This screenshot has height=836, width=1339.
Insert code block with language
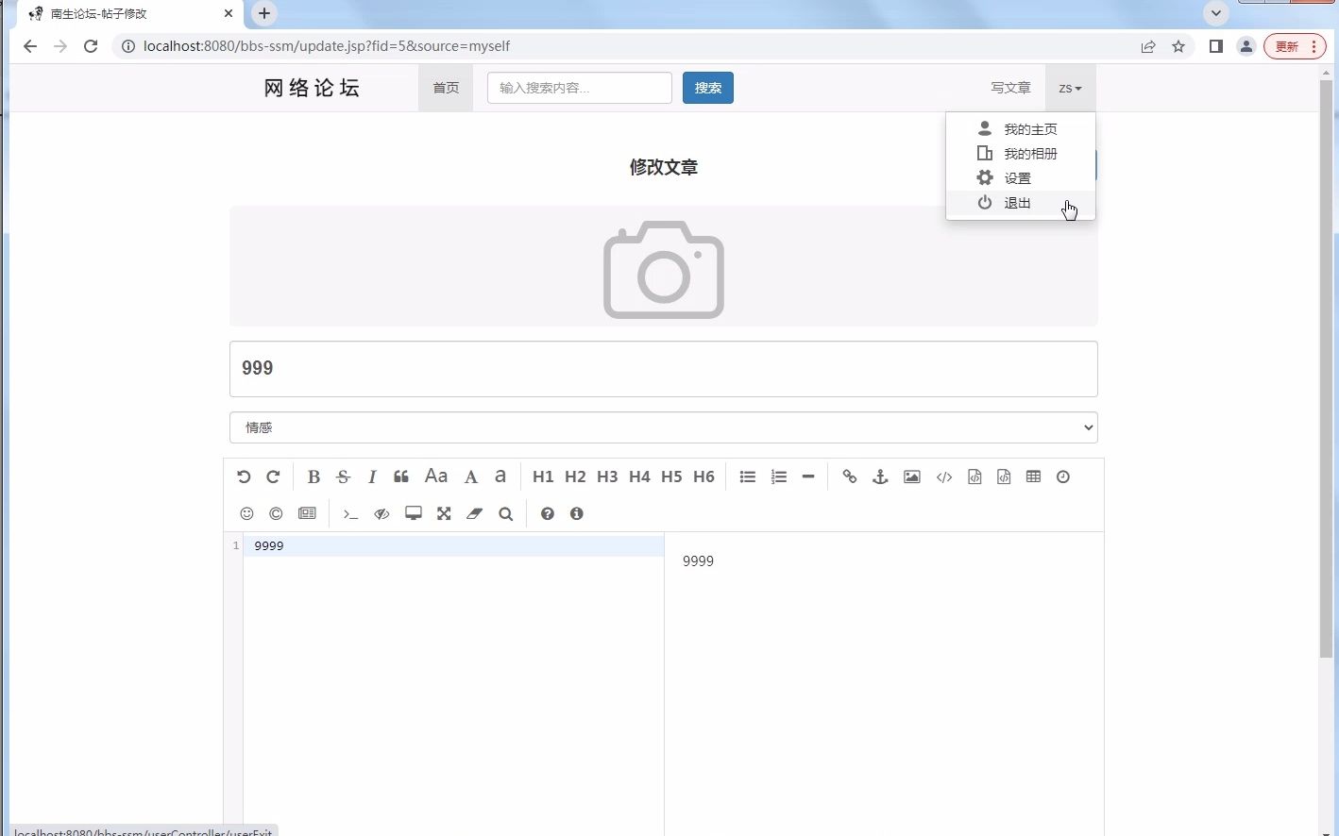pyautogui.click(x=1004, y=477)
